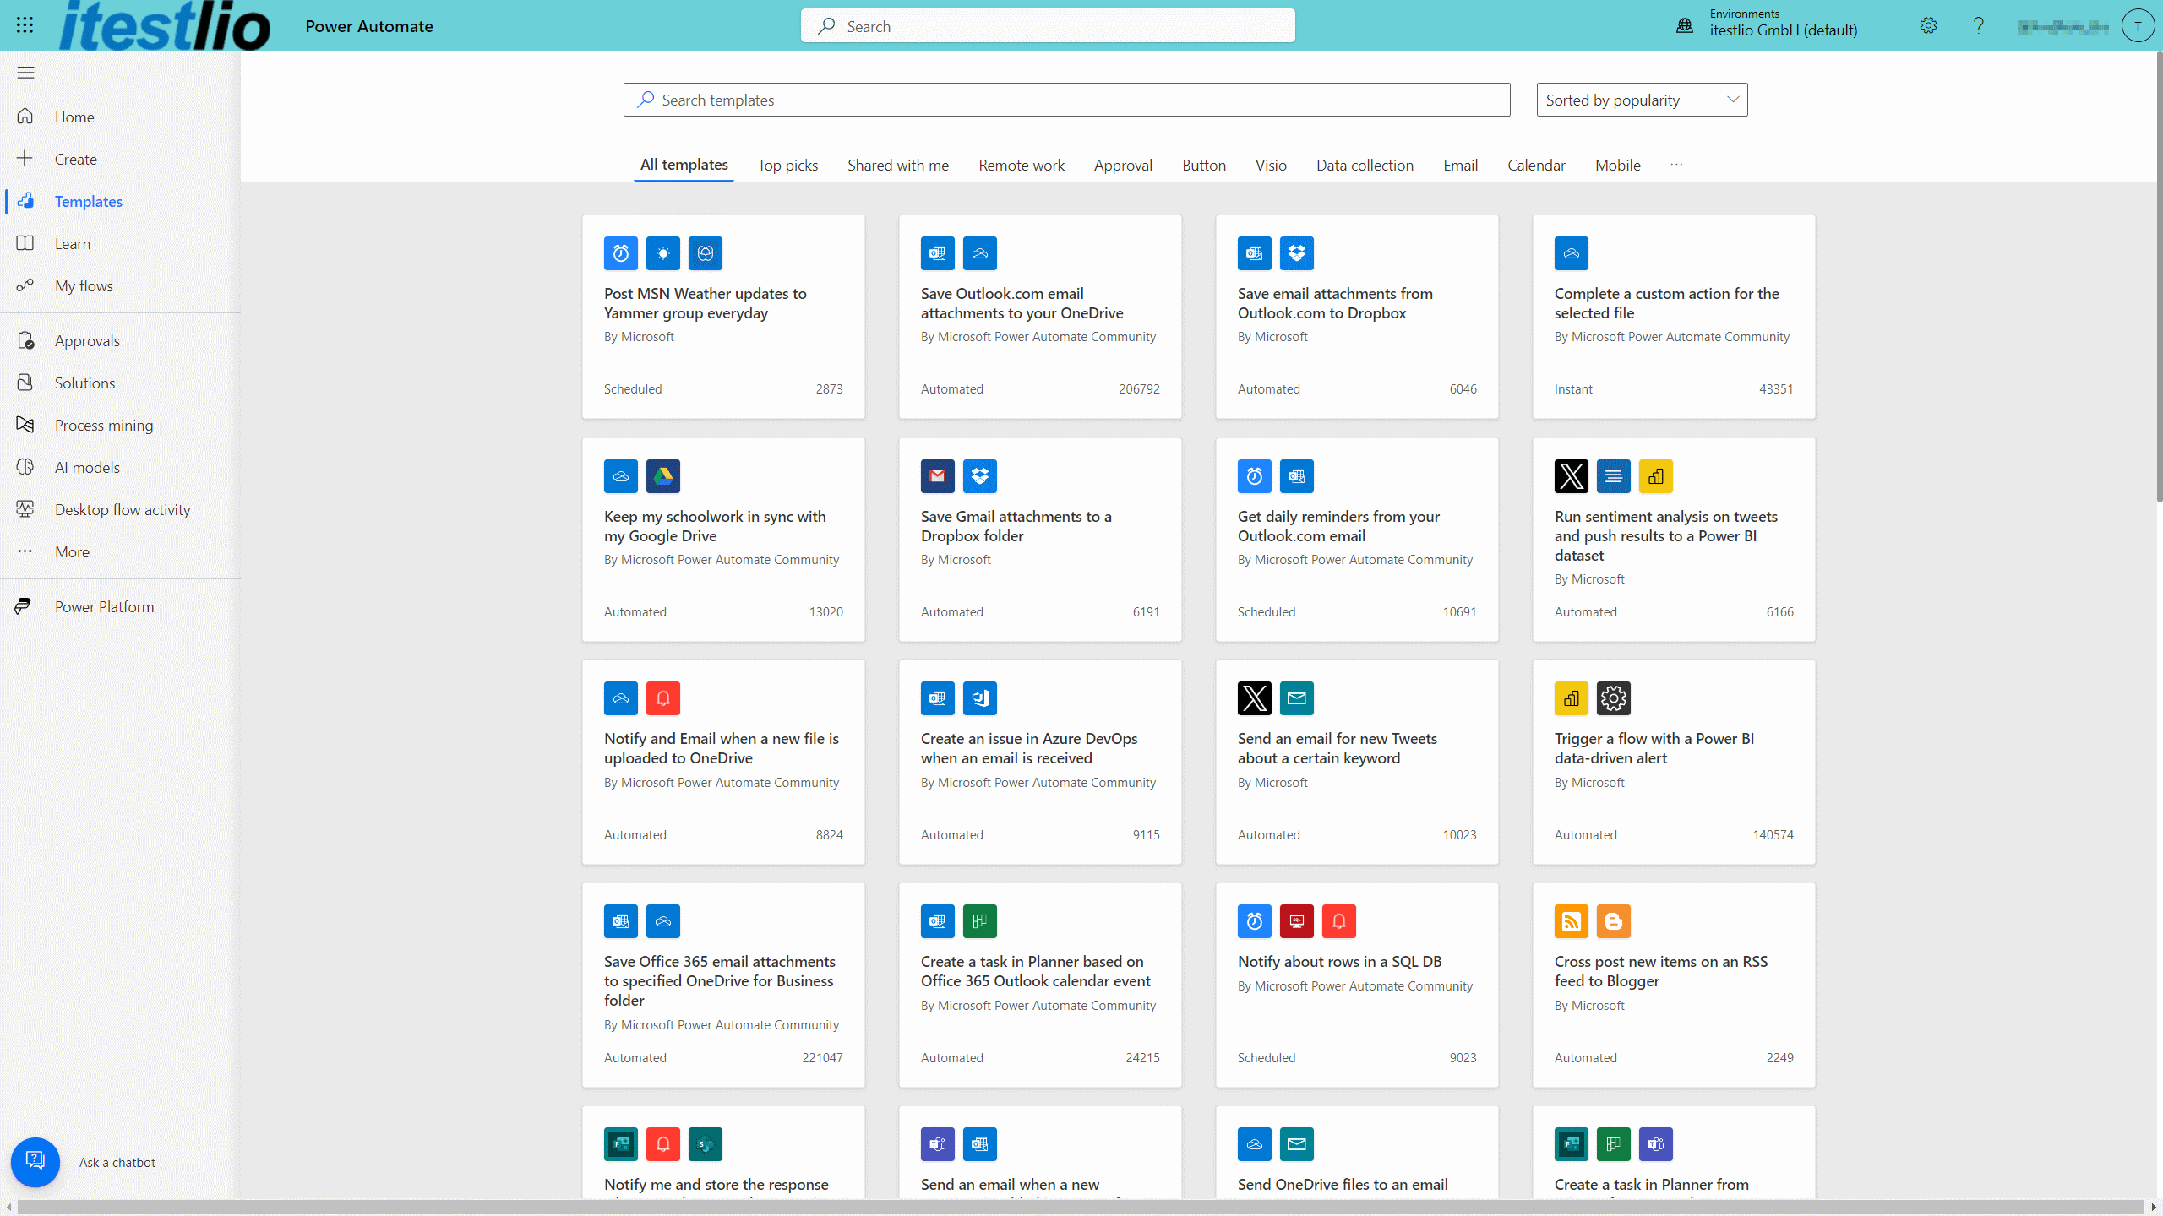Click the My flows icon
The width and height of the screenshot is (2163, 1216).
pos(25,285)
